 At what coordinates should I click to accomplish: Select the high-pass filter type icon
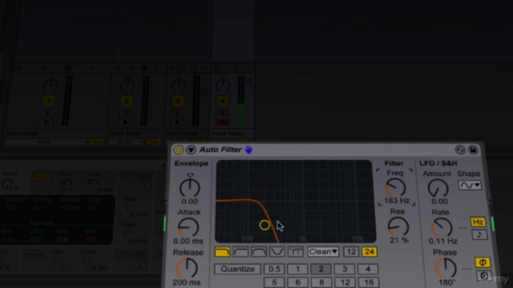[x=240, y=252]
